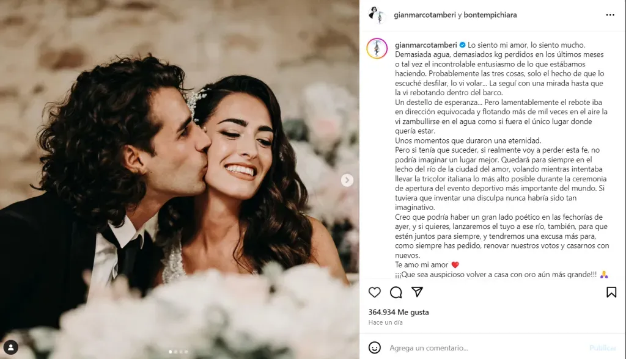Viewport: 626px width, 359px height.
Task: Click the header profile avatar
Action: (377, 15)
